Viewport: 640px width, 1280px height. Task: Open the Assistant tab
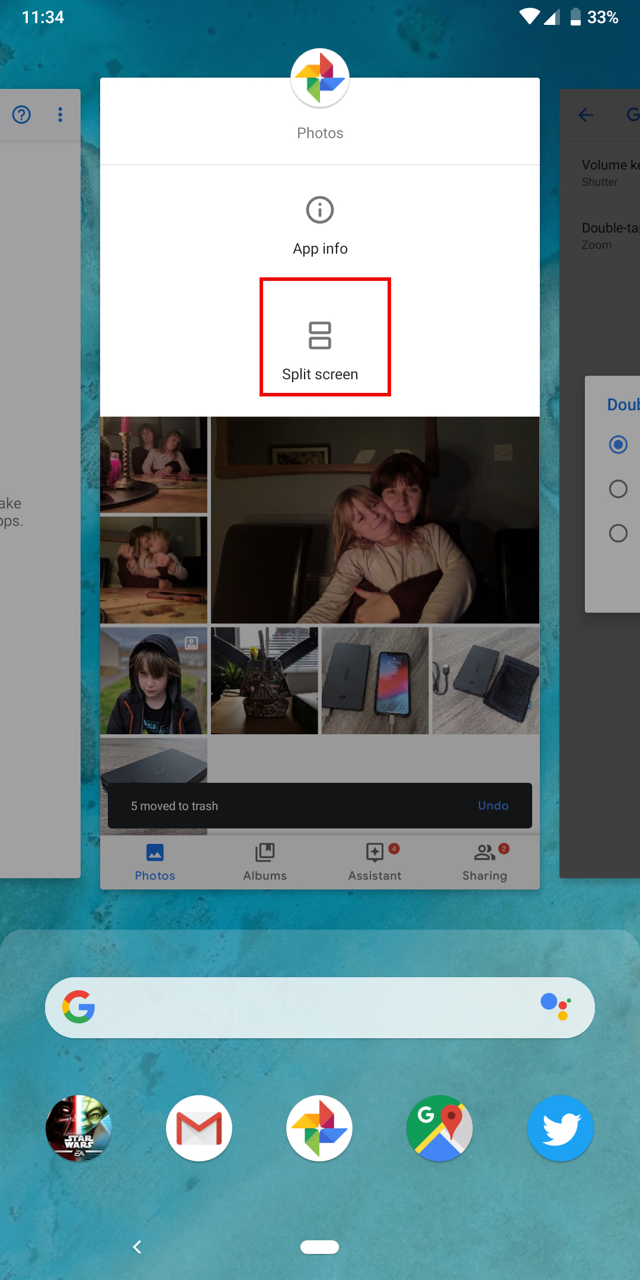click(375, 862)
